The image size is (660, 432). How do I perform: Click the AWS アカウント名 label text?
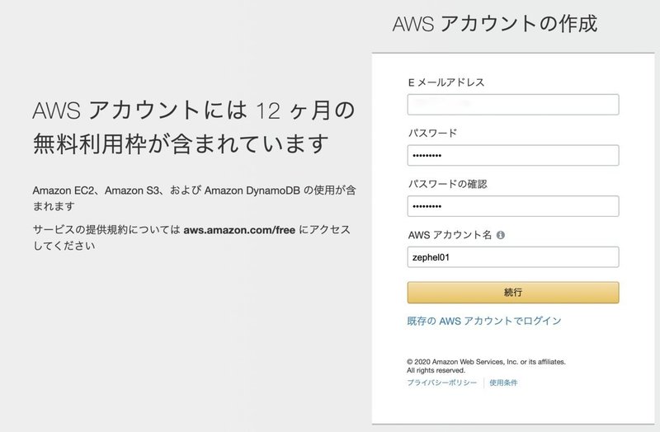click(450, 235)
